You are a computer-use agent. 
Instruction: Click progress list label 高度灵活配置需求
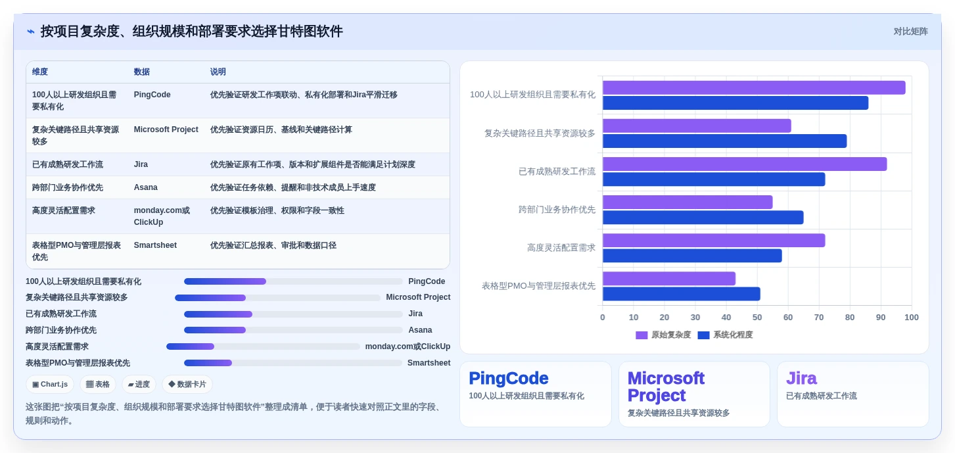(57, 346)
